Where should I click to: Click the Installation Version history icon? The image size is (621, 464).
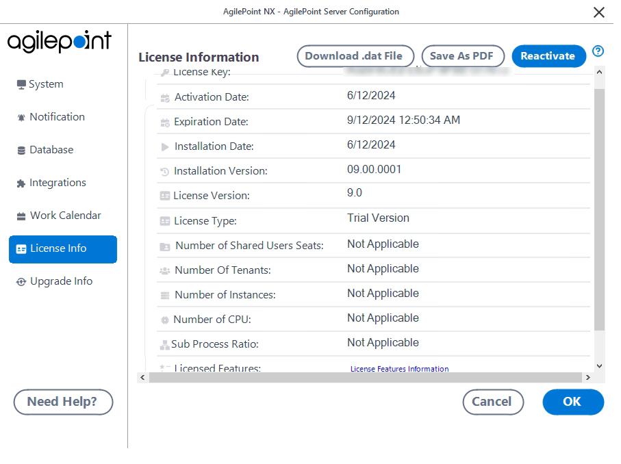point(165,172)
